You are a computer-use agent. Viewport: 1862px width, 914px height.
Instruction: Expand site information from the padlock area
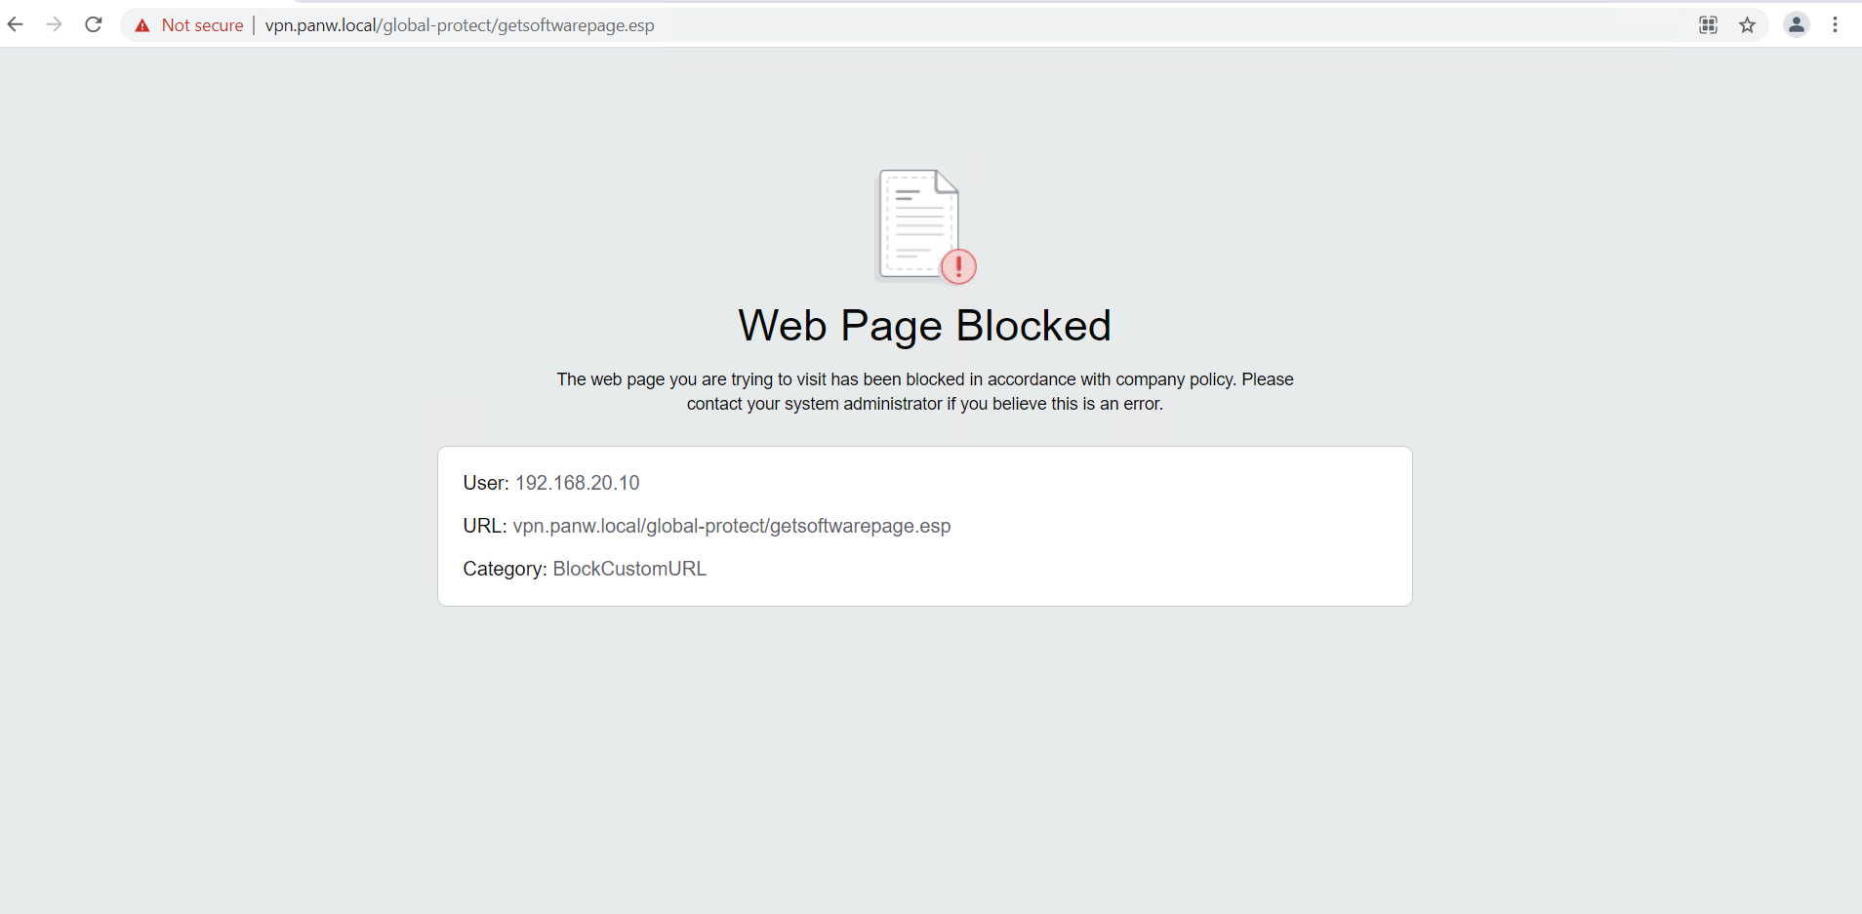click(x=142, y=24)
